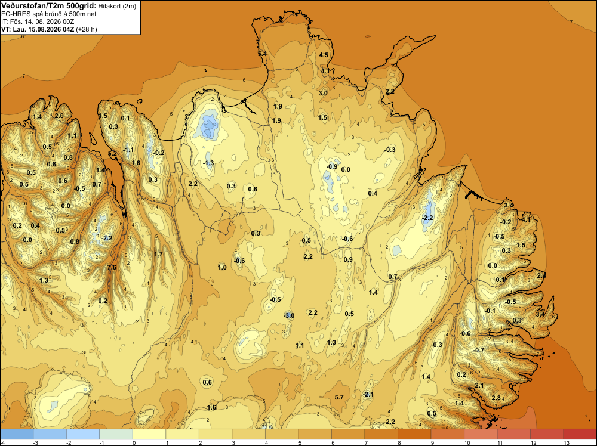Select the -3.0 temperature reading
The width and height of the screenshot is (597, 446).
289,315
